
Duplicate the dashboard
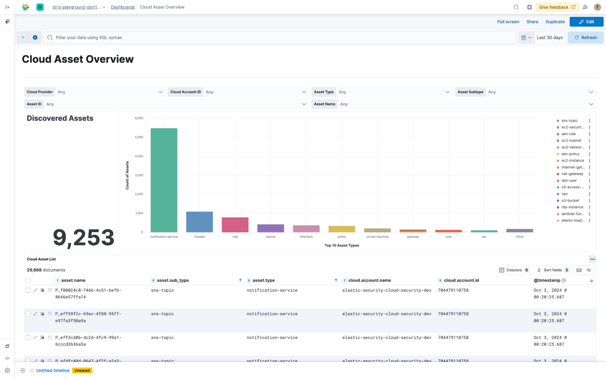(x=555, y=22)
